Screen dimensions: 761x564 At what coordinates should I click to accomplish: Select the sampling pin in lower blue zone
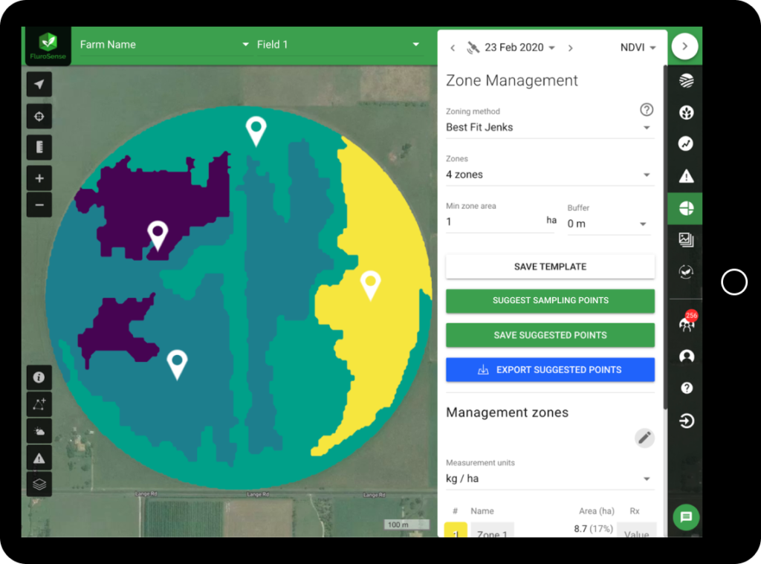click(177, 364)
